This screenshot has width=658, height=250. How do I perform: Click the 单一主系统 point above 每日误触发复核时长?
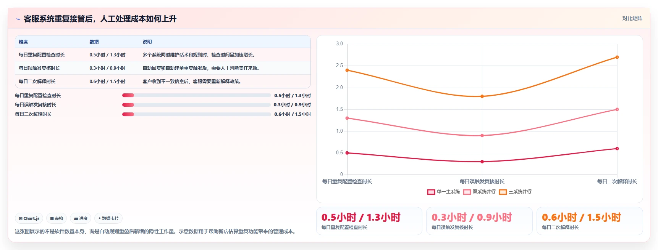pos(482,162)
